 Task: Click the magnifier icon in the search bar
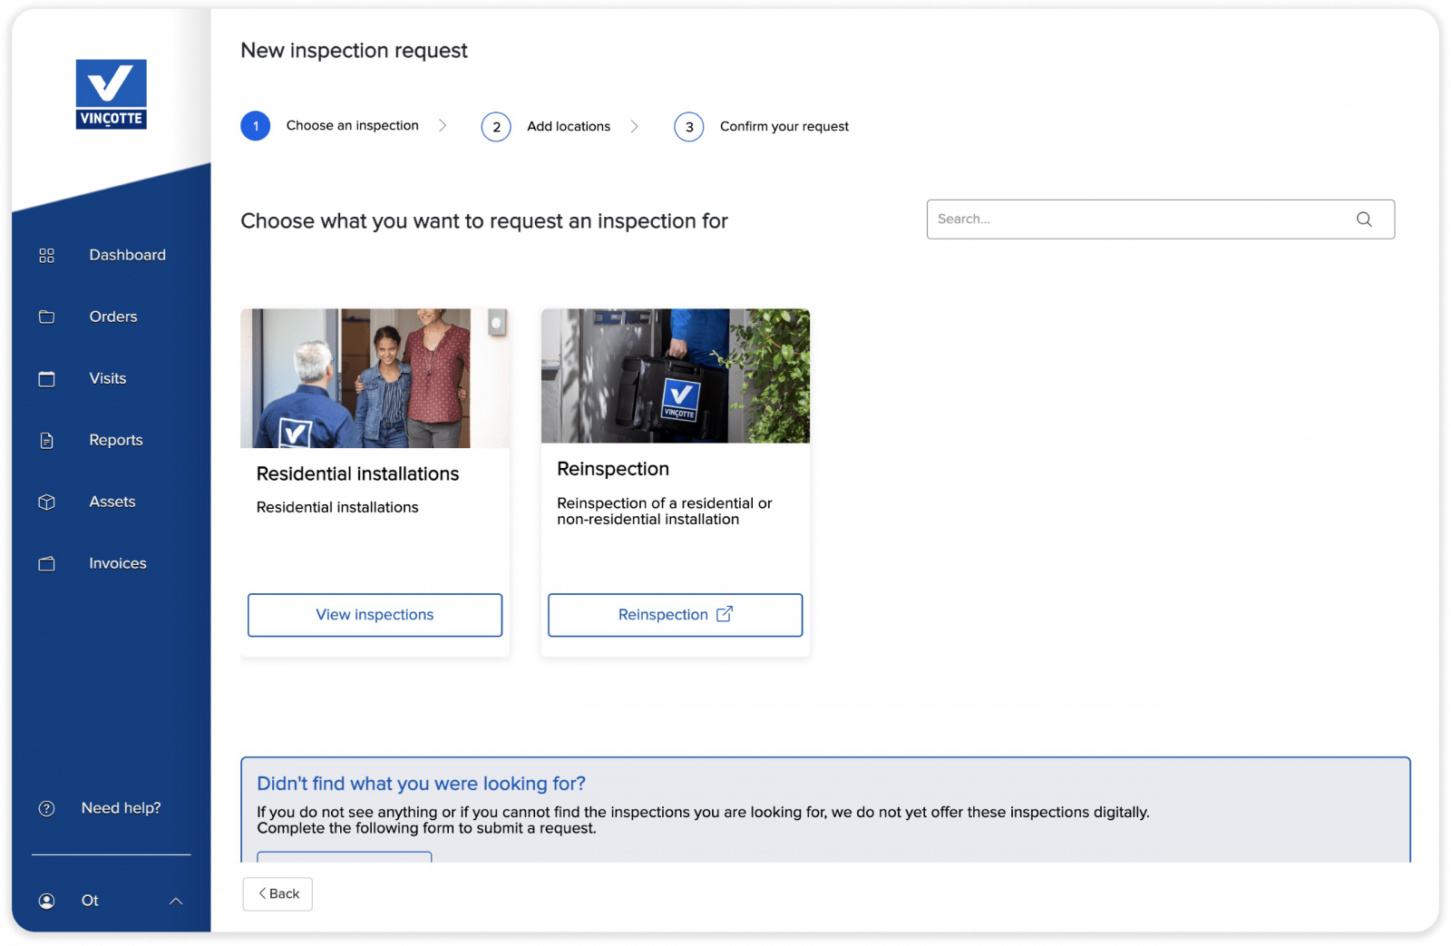coord(1363,219)
